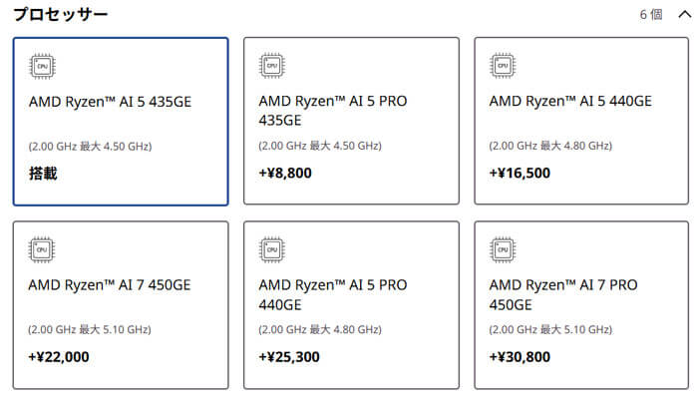This screenshot has height=400, width=698.
Task: Click the CPU icon on Ryzen AI 5 435GE card
Action: coord(42,67)
